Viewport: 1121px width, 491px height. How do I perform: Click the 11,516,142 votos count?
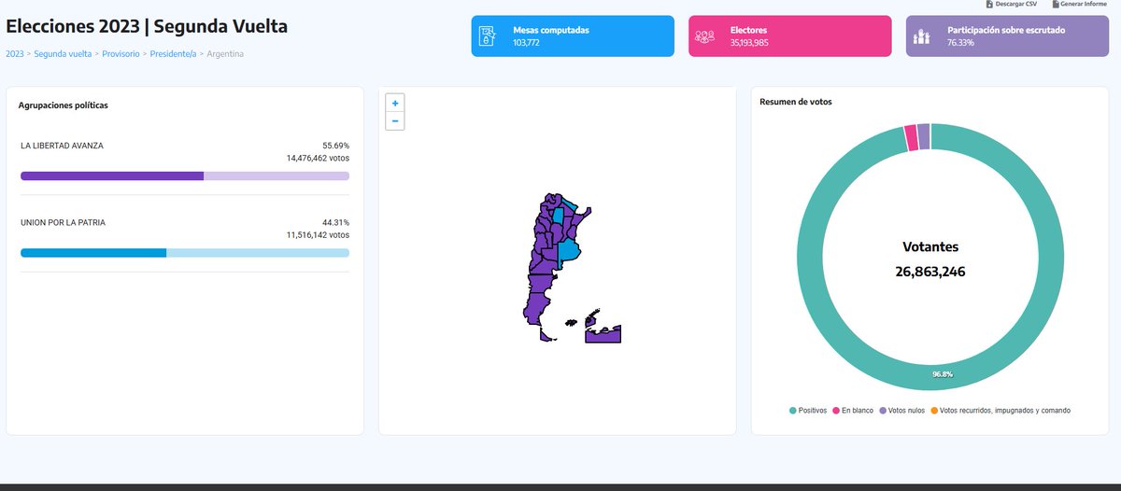pyautogui.click(x=318, y=234)
